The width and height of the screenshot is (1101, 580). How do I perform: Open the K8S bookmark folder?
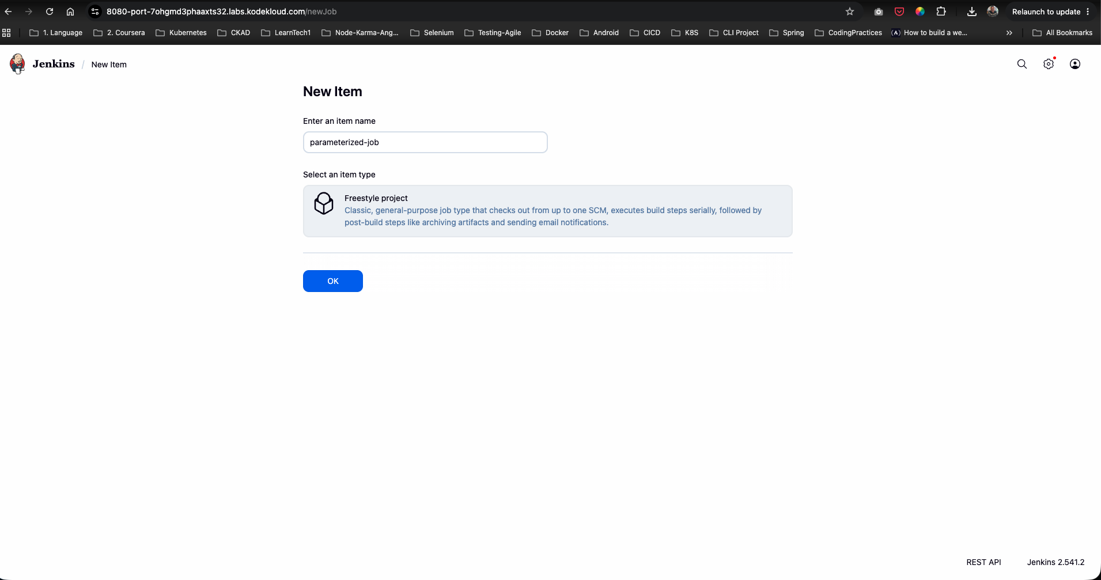685,33
